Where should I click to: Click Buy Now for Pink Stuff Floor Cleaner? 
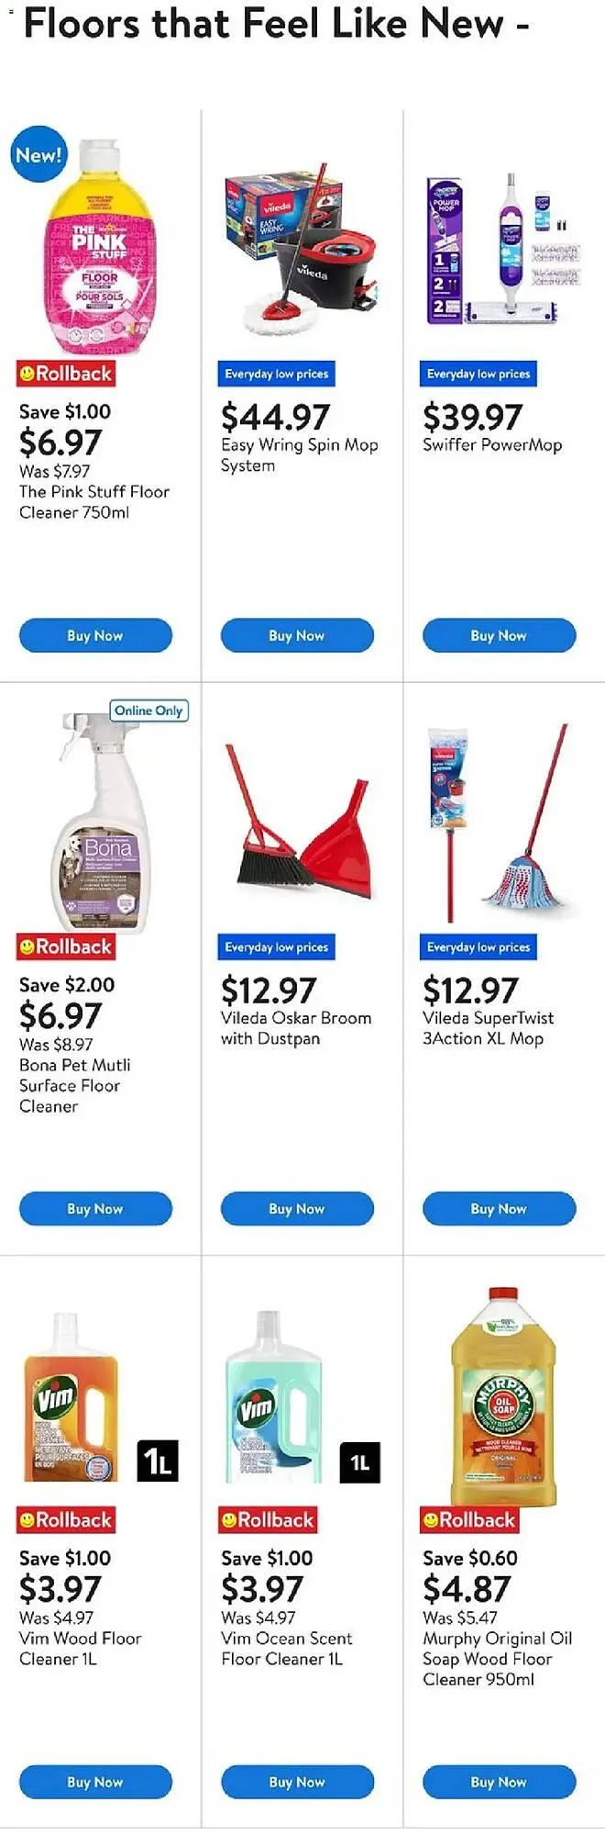pyautogui.click(x=95, y=635)
